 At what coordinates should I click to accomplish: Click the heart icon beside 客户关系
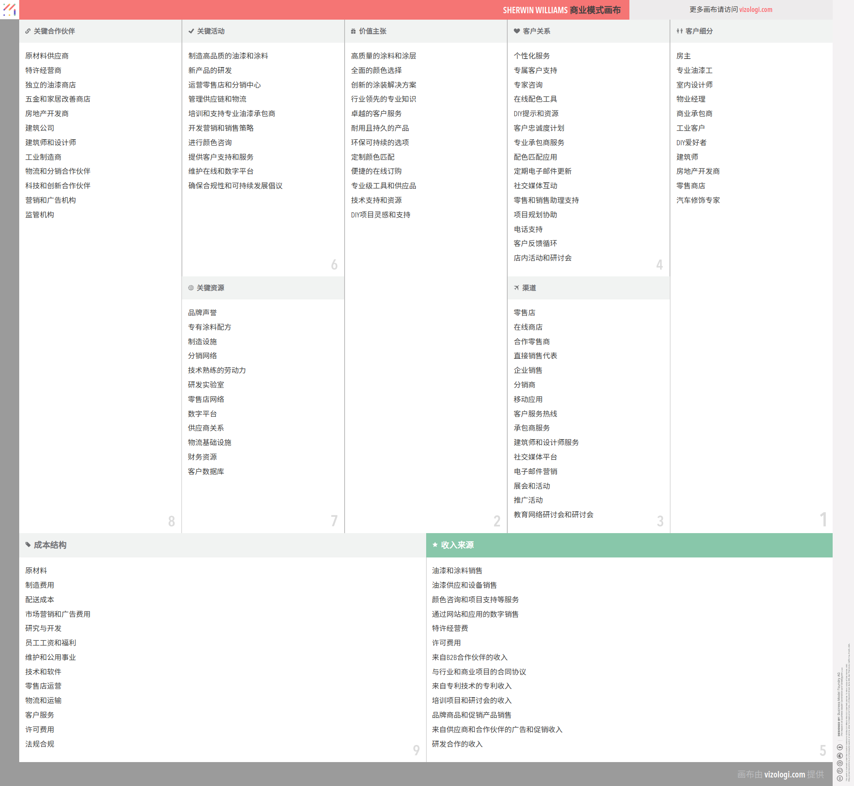click(517, 31)
